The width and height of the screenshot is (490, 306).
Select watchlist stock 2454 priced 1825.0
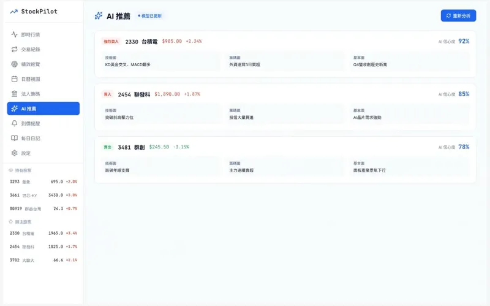tap(43, 247)
